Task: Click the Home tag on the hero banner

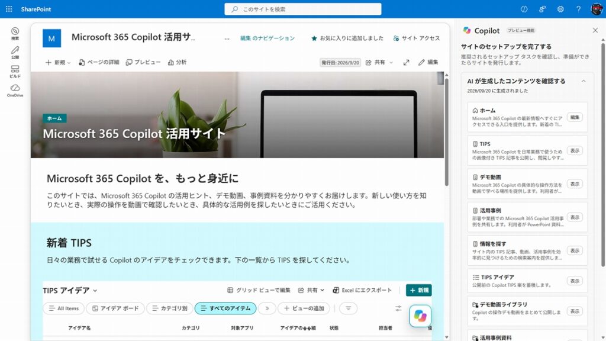Action: point(54,118)
